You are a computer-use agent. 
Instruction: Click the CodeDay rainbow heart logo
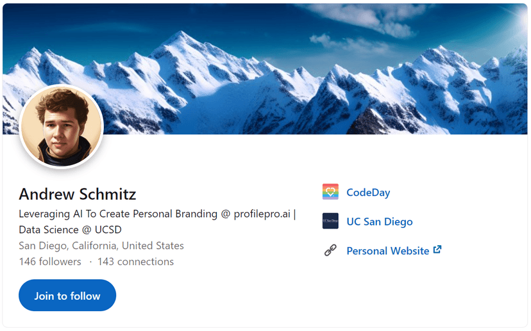[330, 192]
